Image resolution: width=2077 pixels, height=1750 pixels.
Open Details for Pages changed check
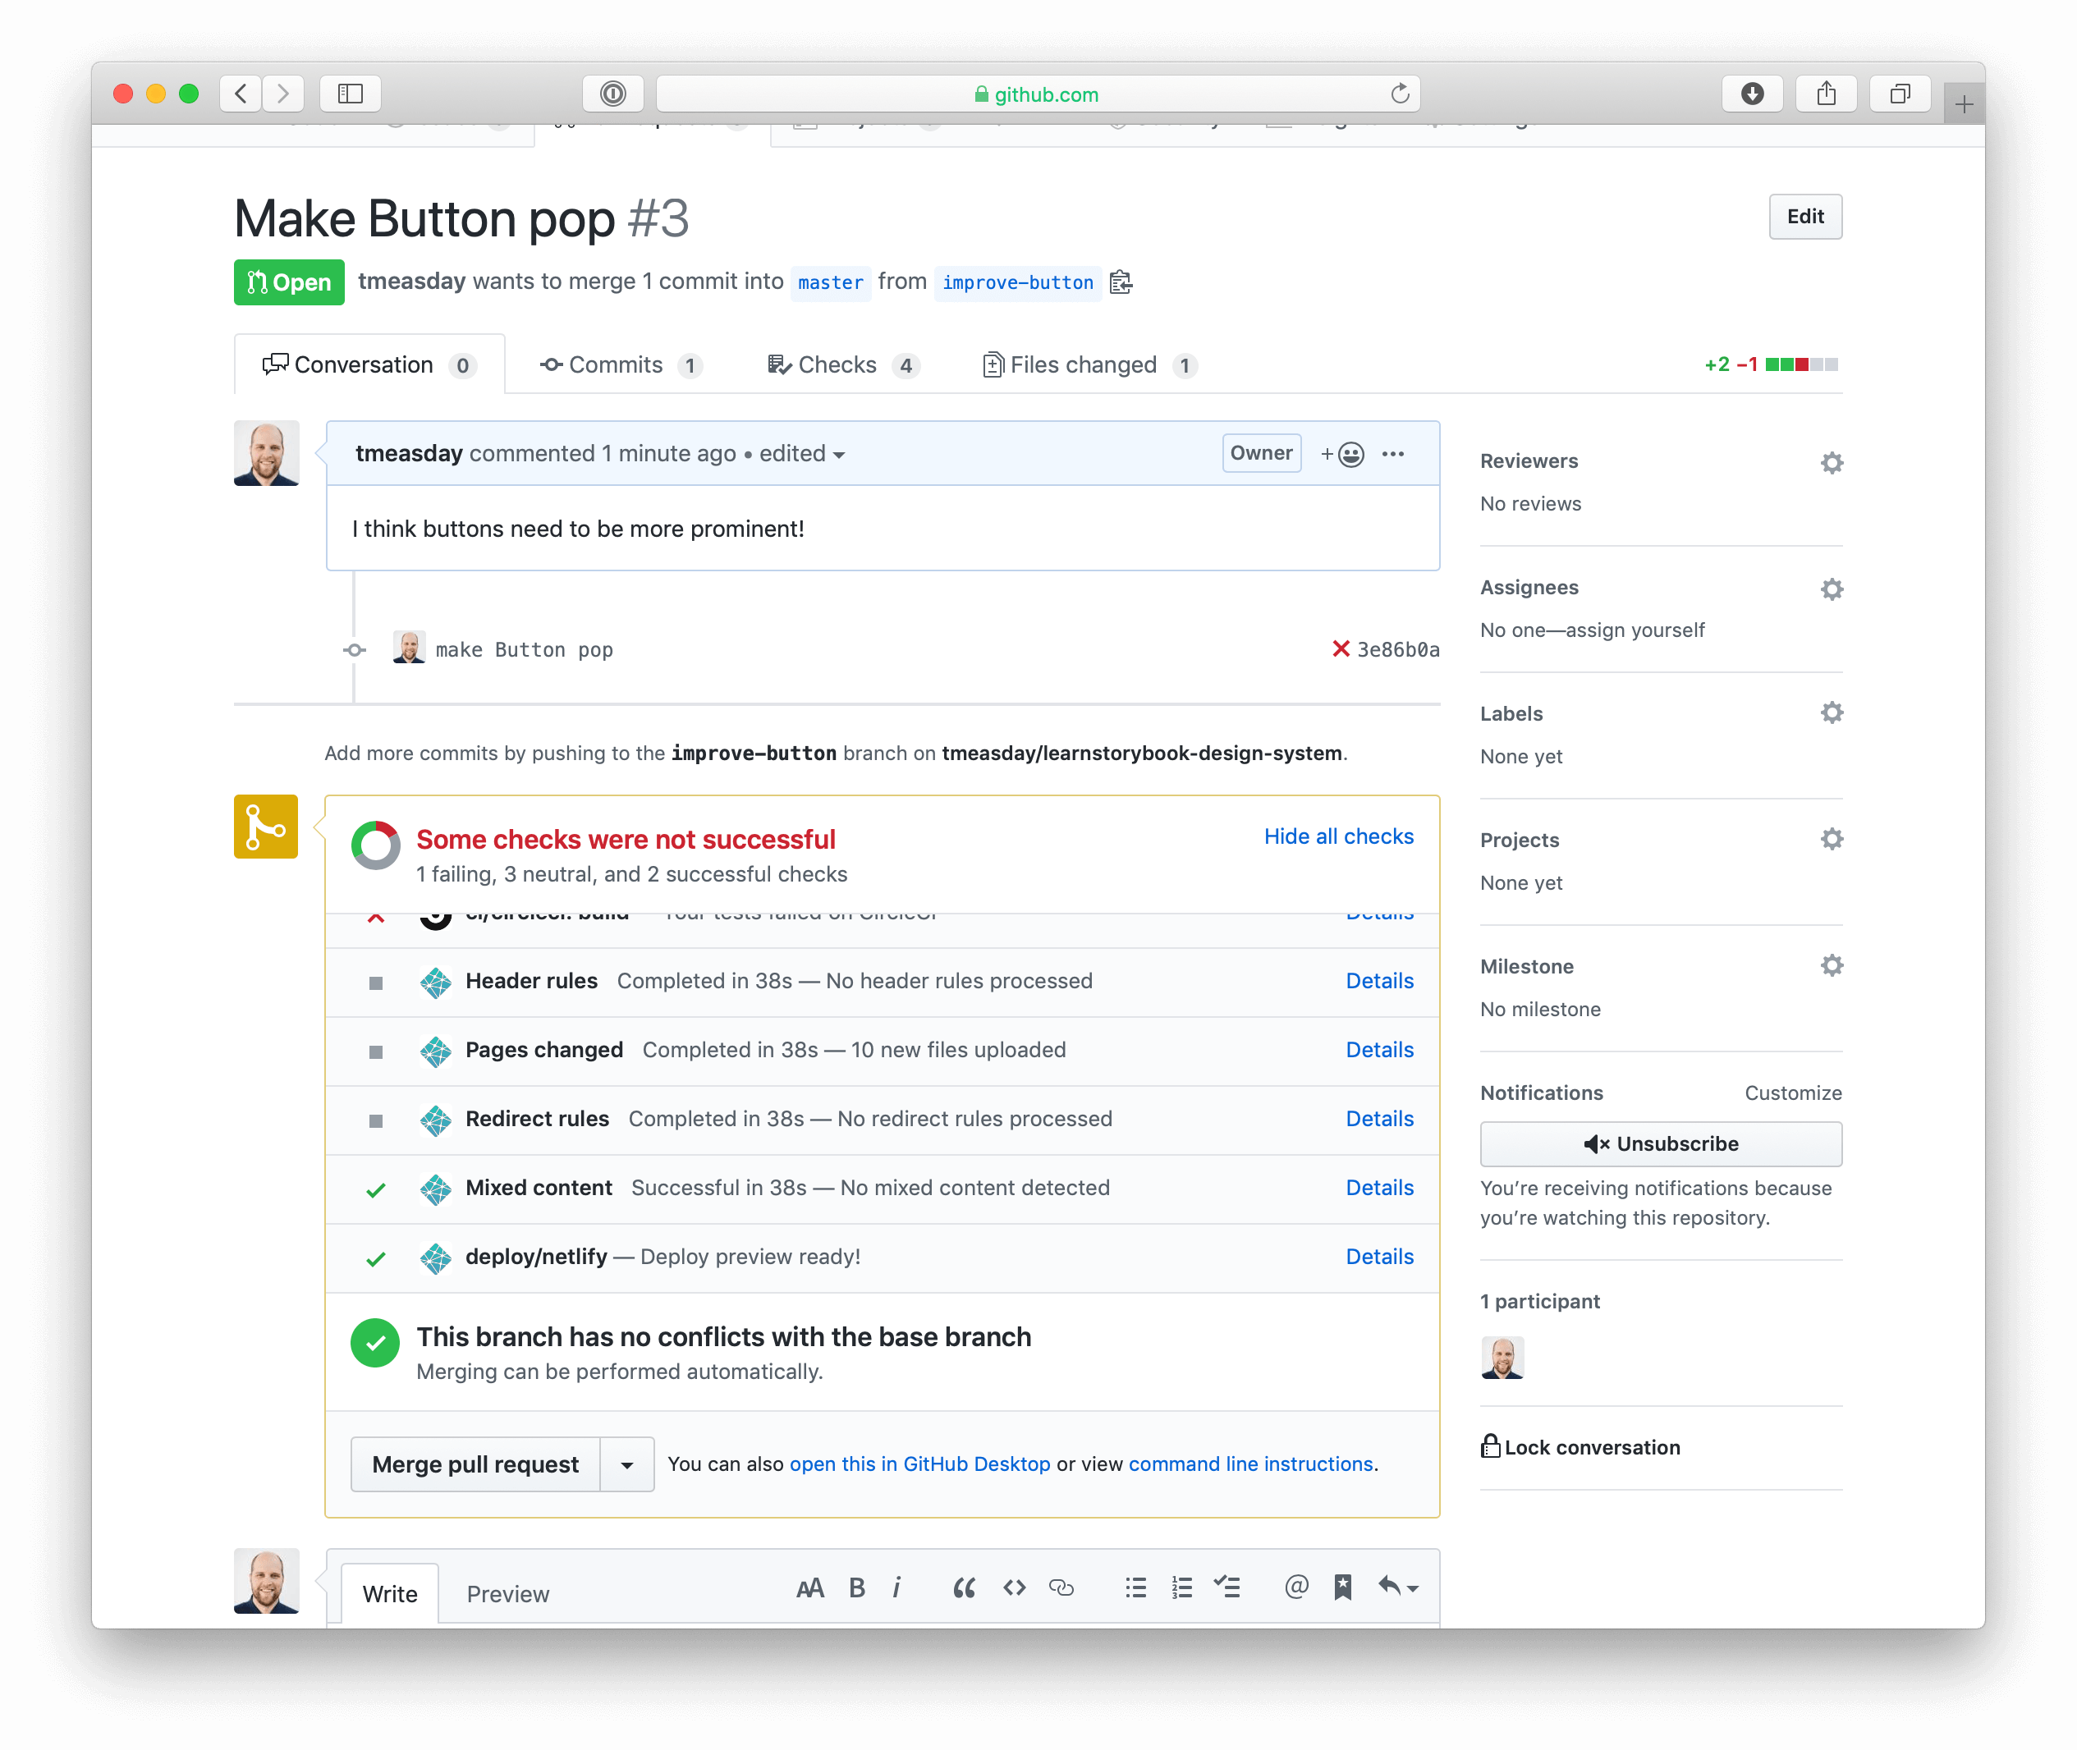[x=1379, y=1050]
